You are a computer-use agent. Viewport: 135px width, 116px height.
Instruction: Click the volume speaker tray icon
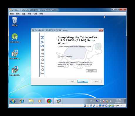[110, 101]
